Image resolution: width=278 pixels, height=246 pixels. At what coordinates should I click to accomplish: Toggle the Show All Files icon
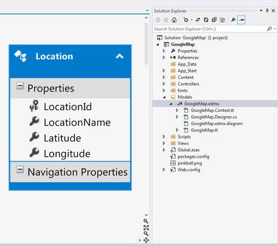(x=222, y=20)
